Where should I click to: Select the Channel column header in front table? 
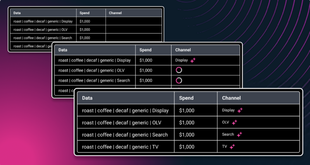tap(231, 98)
